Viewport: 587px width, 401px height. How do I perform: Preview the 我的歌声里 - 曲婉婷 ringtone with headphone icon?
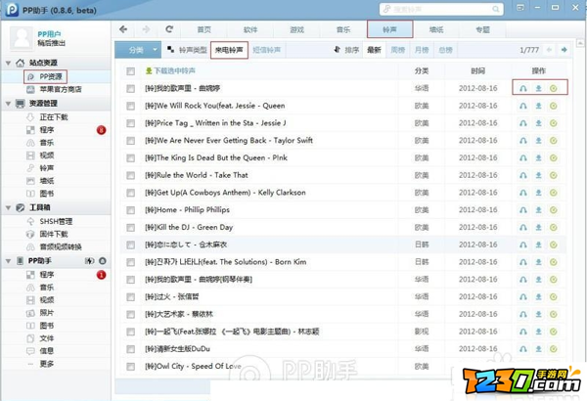[523, 88]
